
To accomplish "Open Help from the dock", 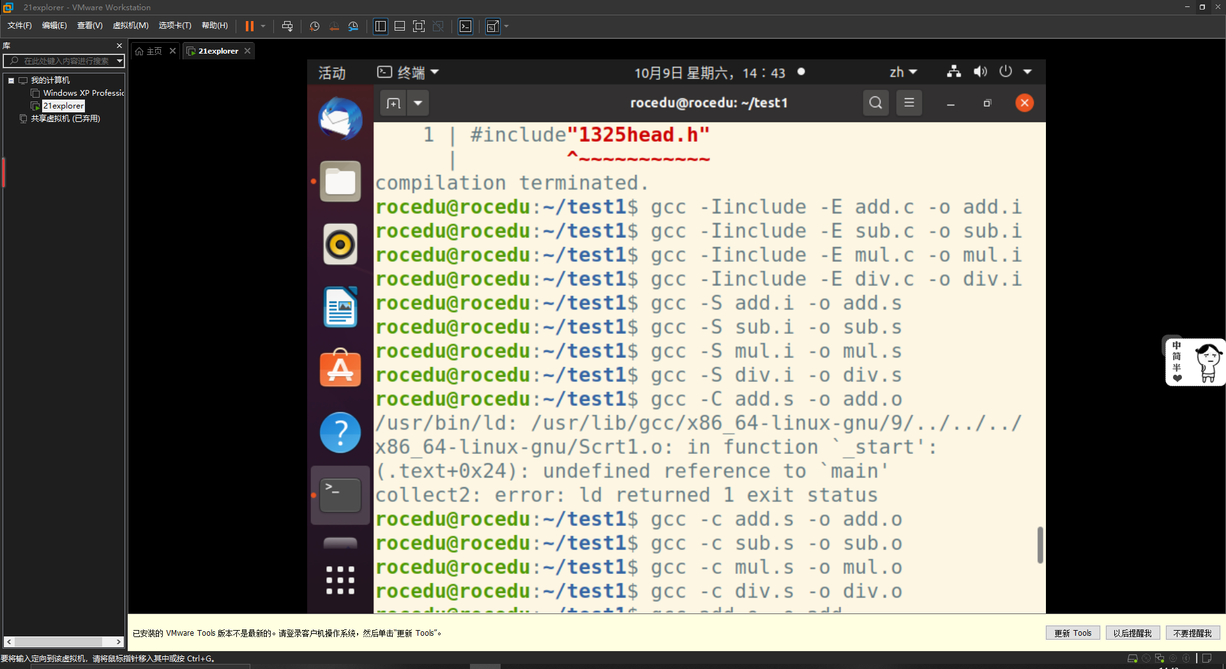I will click(x=340, y=432).
